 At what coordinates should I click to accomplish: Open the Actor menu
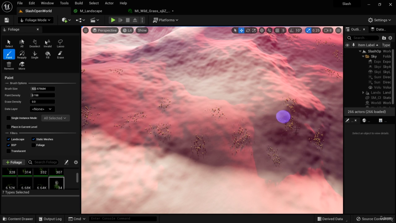click(109, 3)
